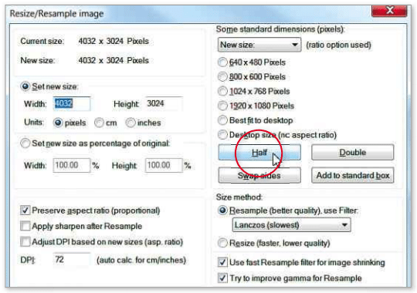Open the Lanczos (slowest) filter dropdown
The image size is (417, 293).
(291, 225)
